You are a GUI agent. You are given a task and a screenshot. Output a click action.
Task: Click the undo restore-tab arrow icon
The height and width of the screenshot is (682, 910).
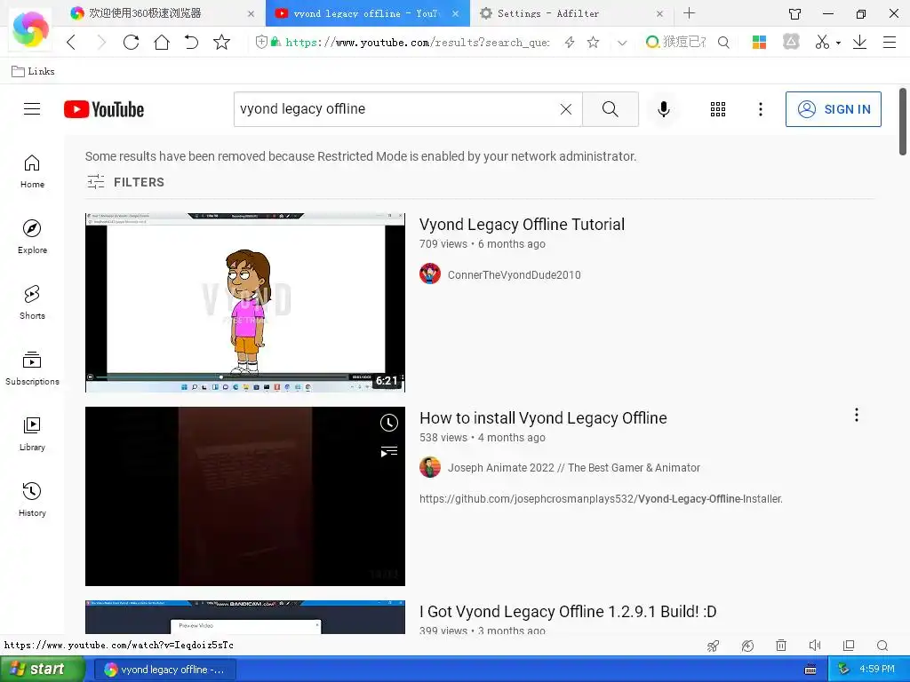click(x=191, y=42)
